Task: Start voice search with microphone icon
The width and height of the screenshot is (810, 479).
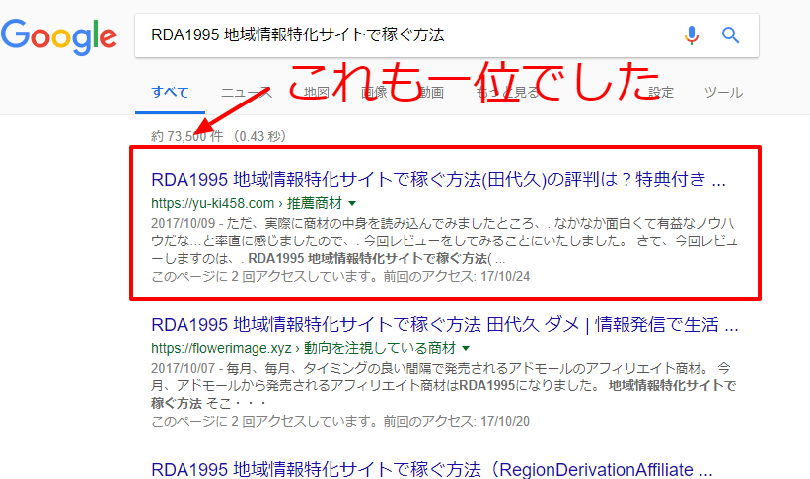Action: (x=692, y=35)
